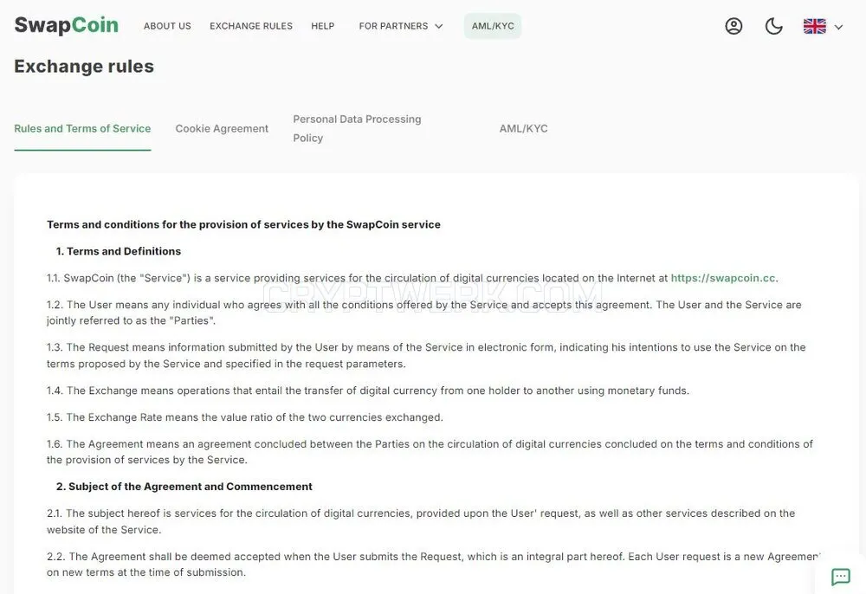Select the Rules and Terms of Service tab
The height and width of the screenshot is (594, 866).
point(82,129)
